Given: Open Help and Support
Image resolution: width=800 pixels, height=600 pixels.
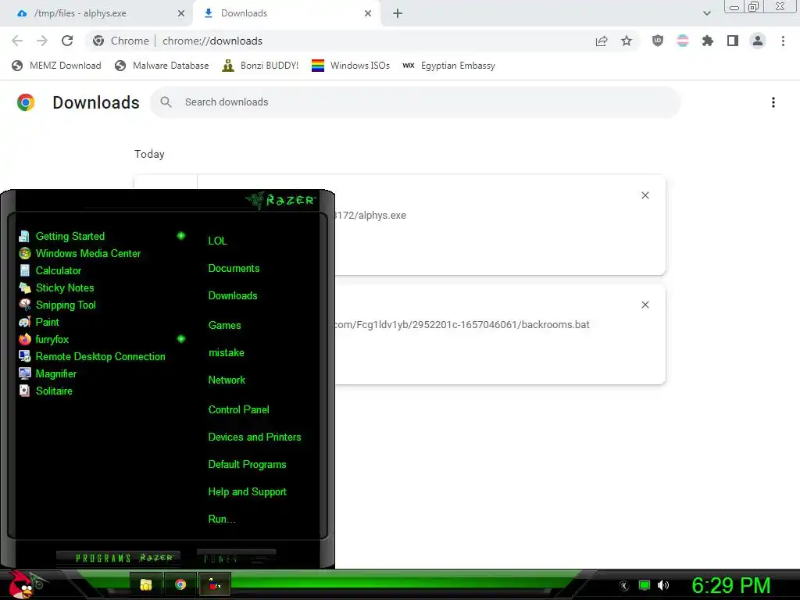Looking at the screenshot, I should tap(248, 492).
